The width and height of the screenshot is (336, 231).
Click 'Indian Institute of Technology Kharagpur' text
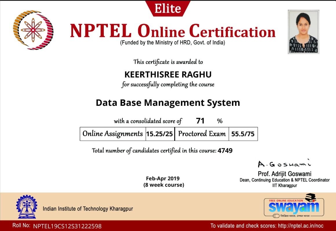pyautogui.click(x=88, y=208)
